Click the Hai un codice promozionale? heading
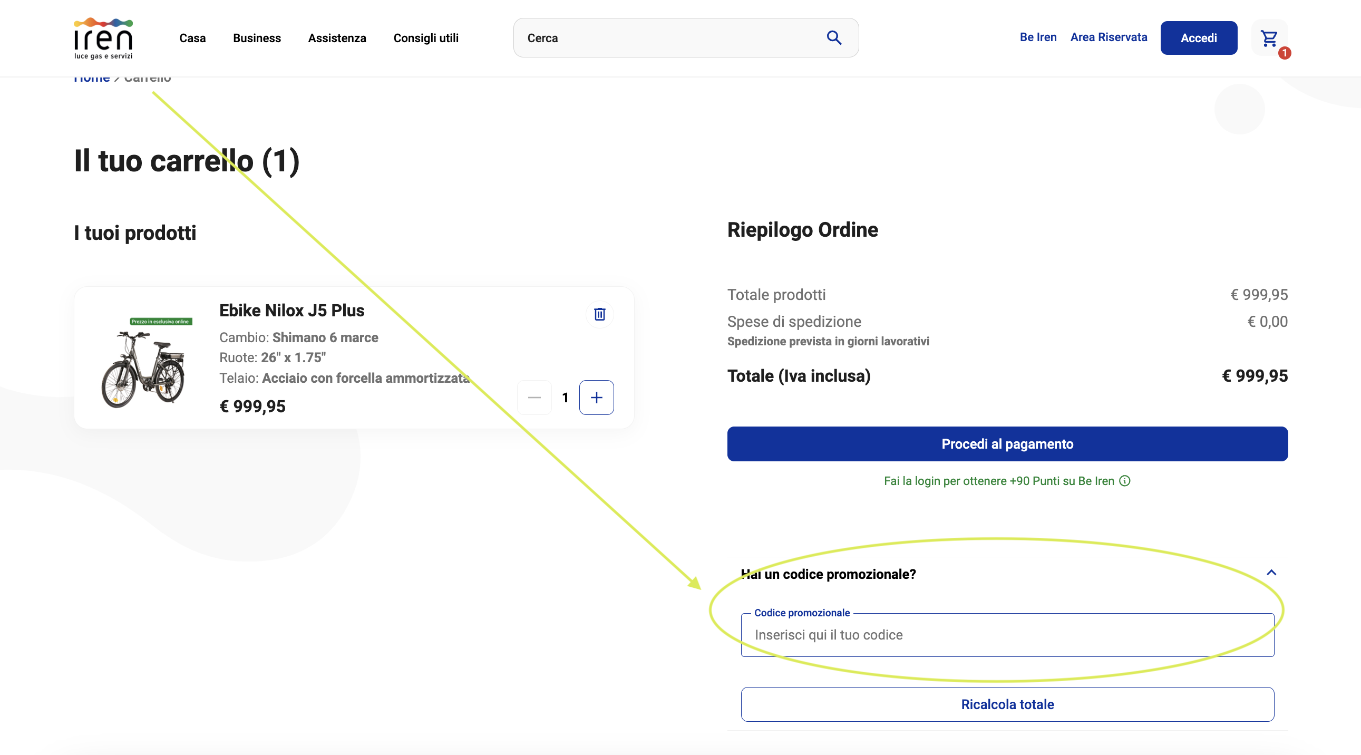The width and height of the screenshot is (1361, 755). point(828,574)
